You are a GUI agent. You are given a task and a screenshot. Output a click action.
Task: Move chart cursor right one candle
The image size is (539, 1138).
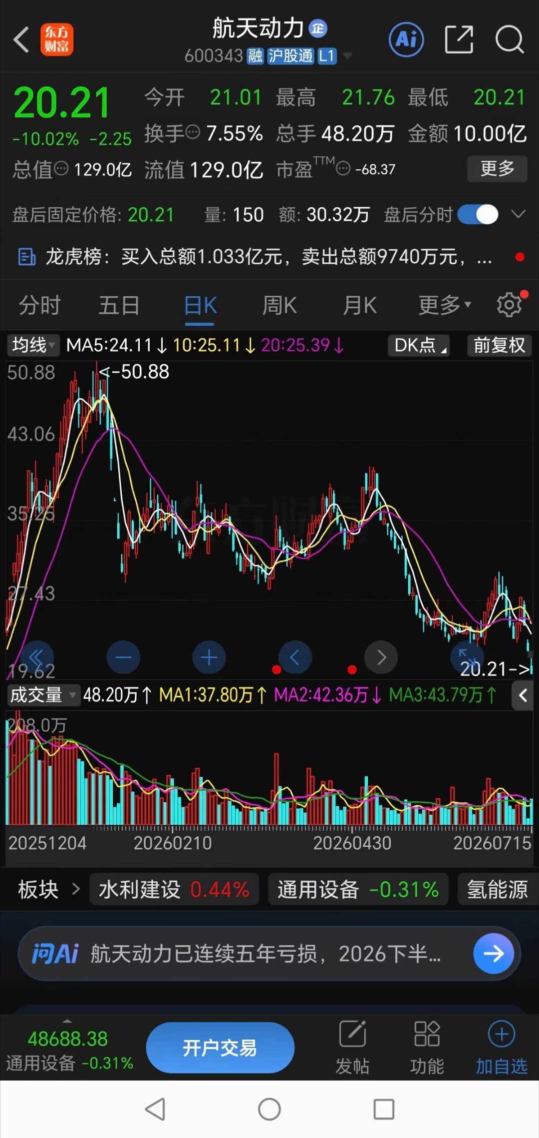(381, 657)
